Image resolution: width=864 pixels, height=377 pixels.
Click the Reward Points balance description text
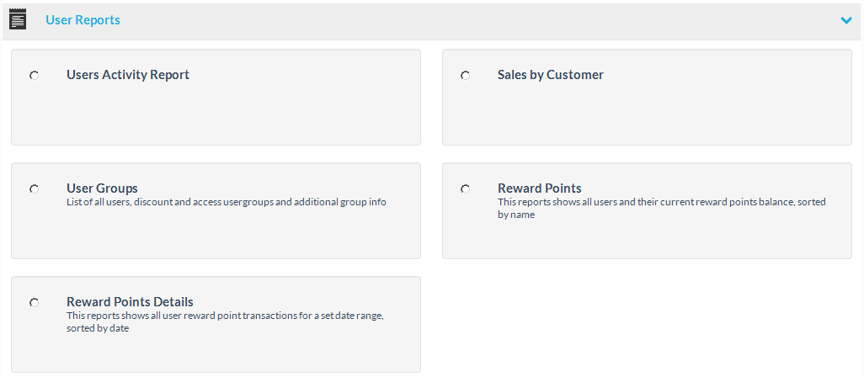661,202
